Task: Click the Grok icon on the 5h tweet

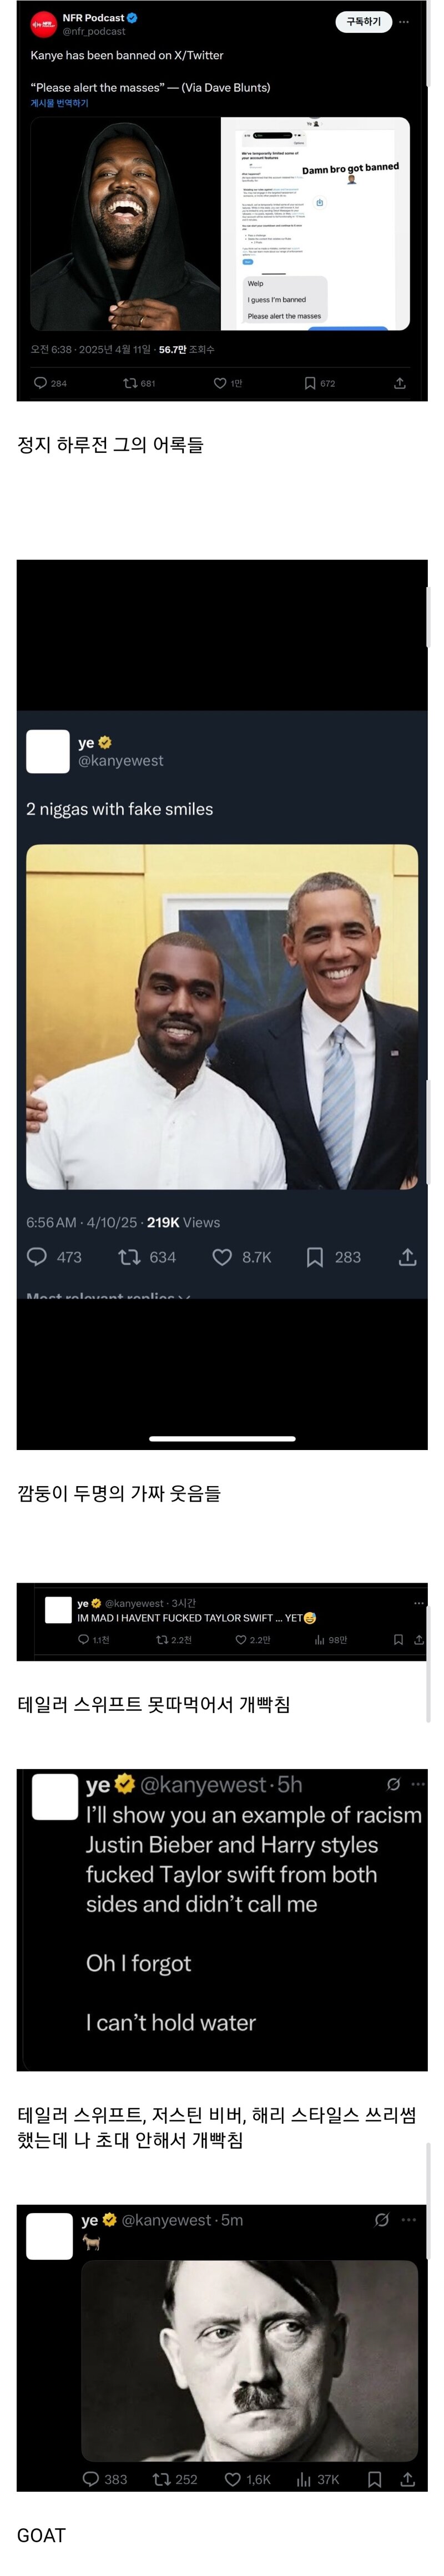Action: pos(393,1784)
